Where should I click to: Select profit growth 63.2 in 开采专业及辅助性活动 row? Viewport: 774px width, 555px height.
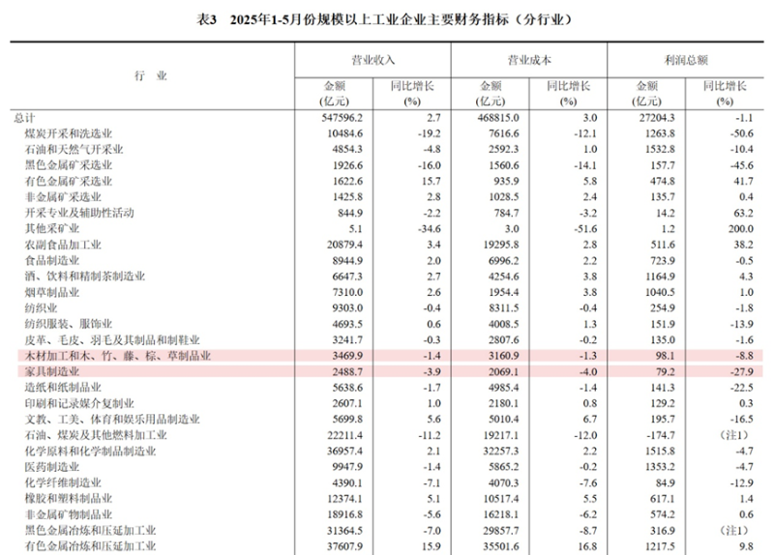click(x=743, y=213)
